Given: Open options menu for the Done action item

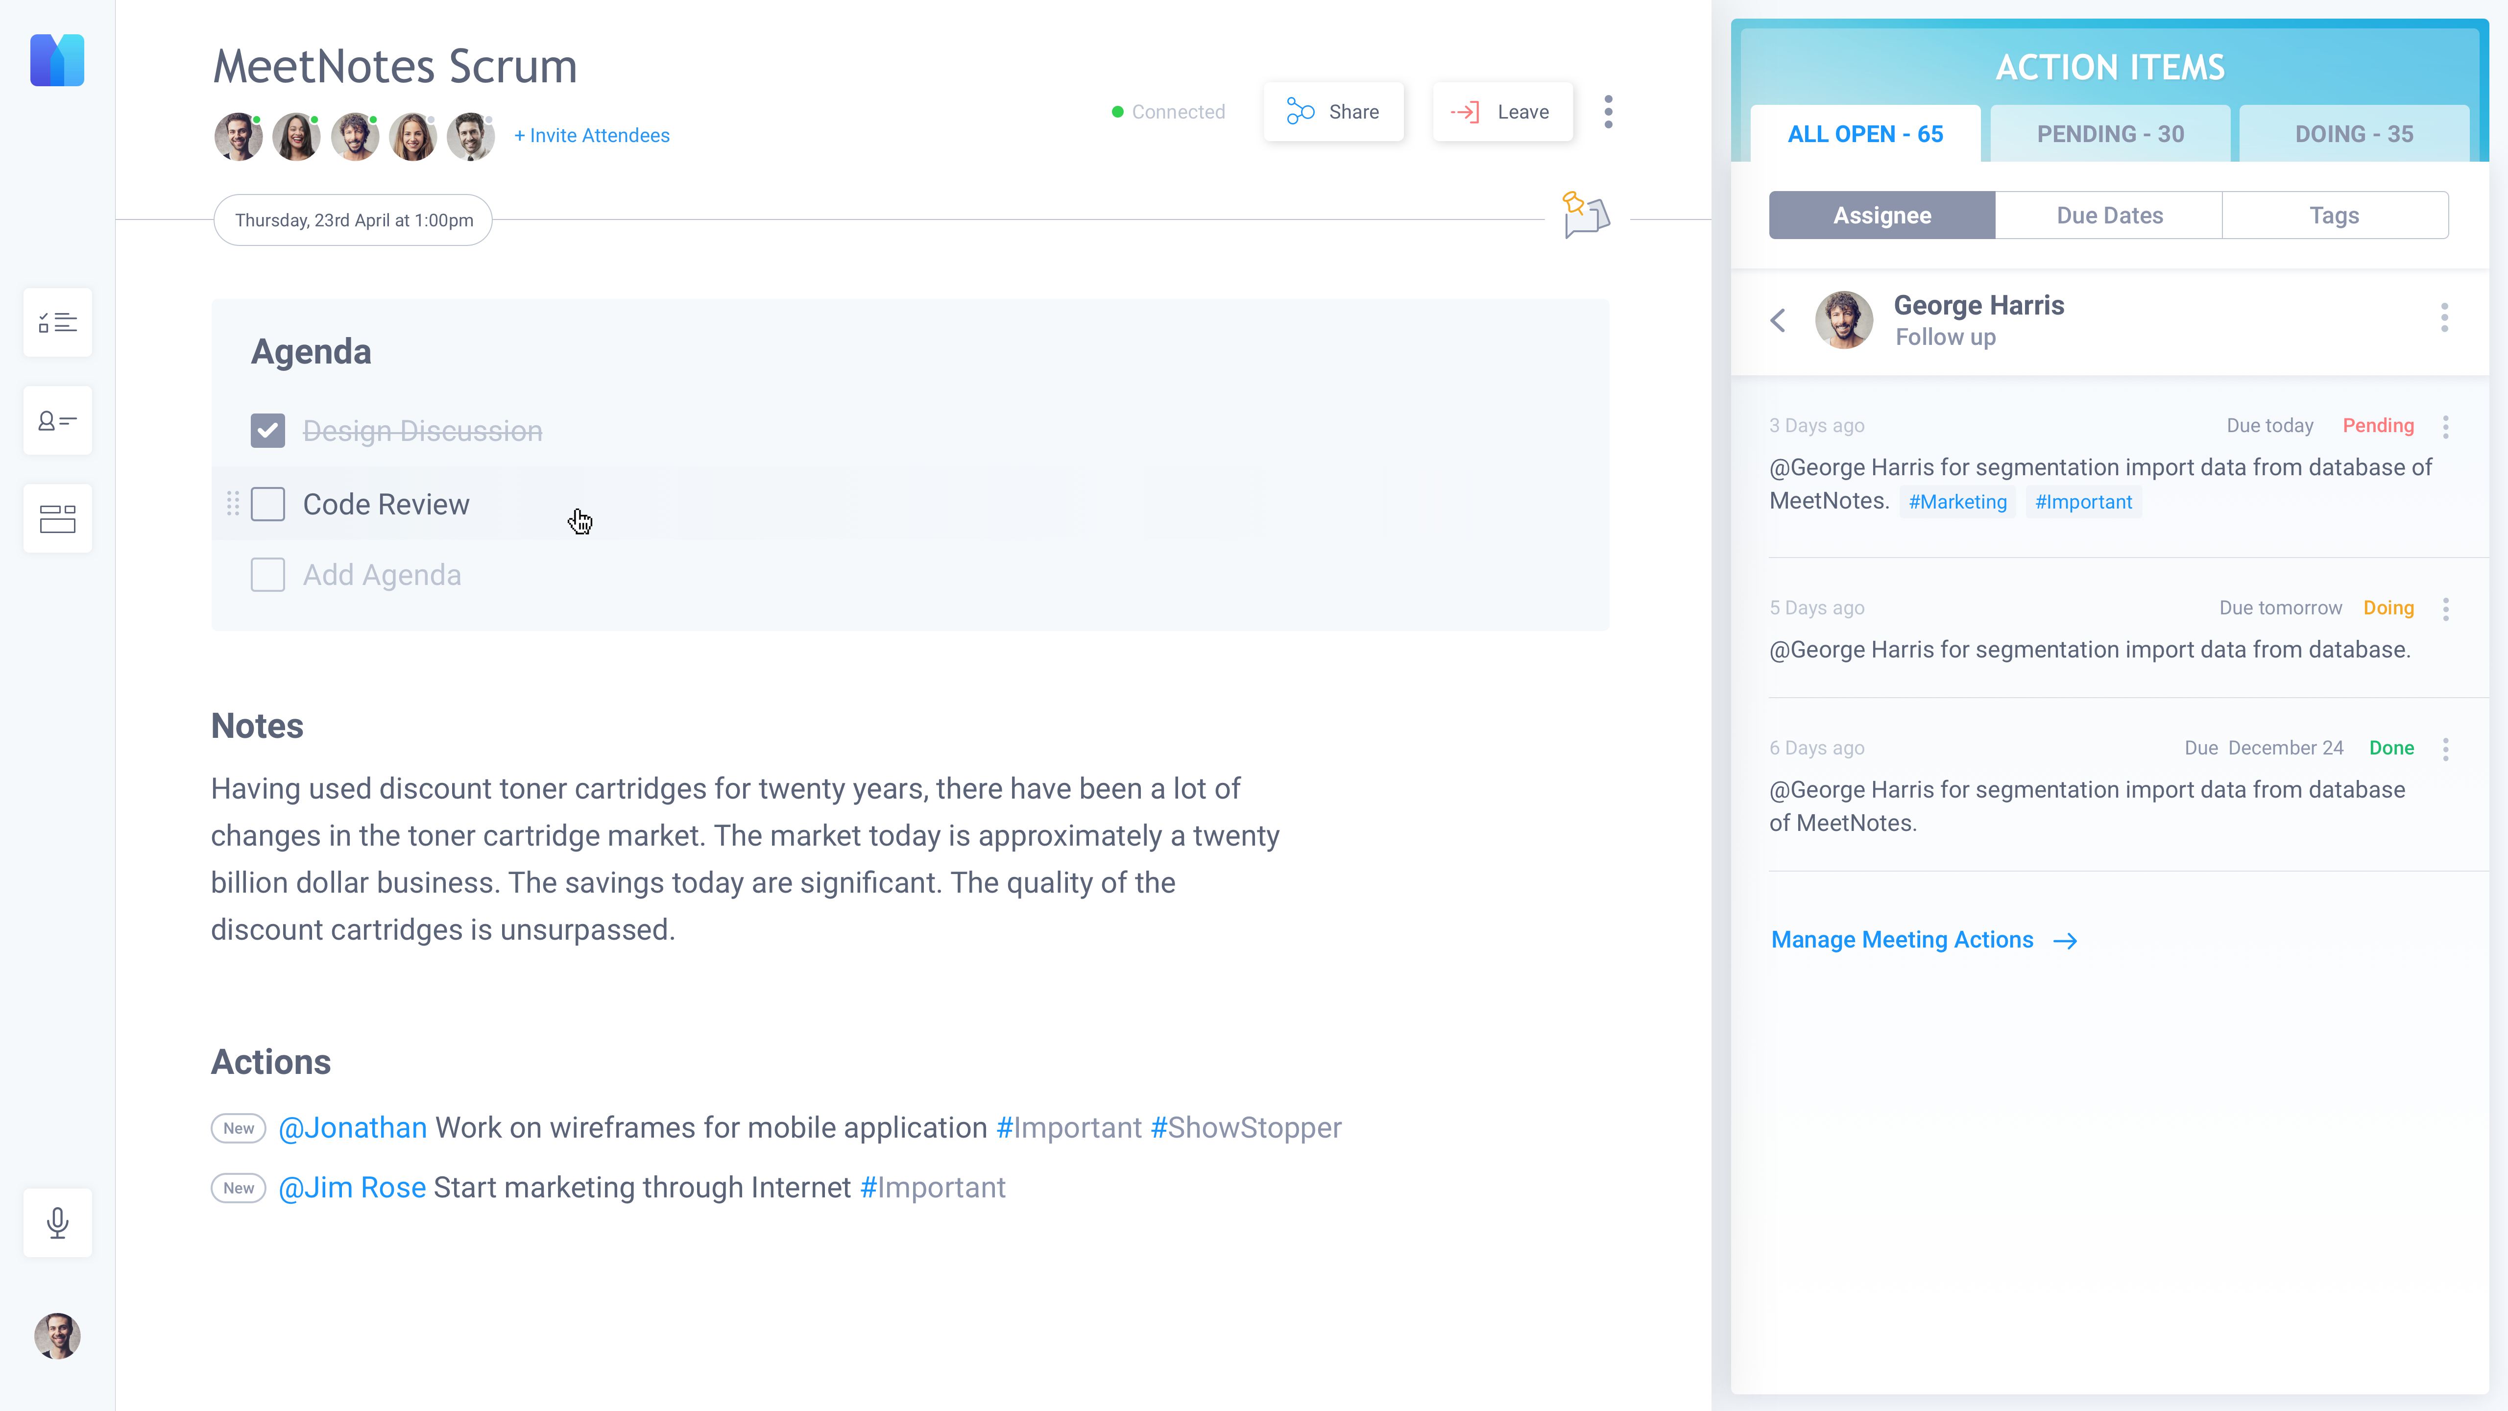Looking at the screenshot, I should 2446,749.
